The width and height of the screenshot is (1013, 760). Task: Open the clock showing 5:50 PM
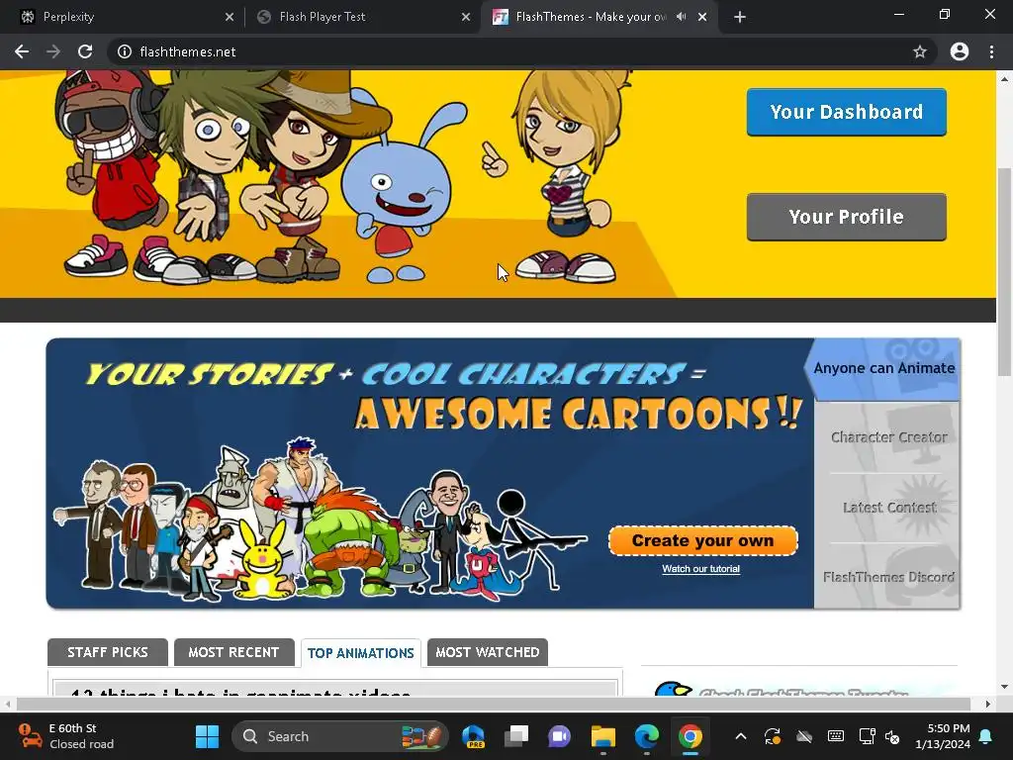pyautogui.click(x=943, y=736)
